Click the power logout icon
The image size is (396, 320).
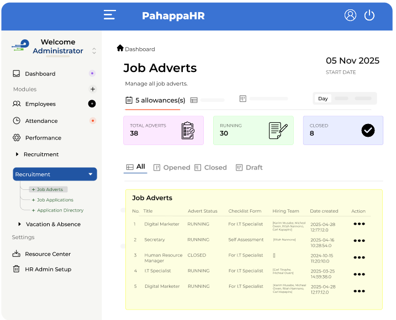369,16
